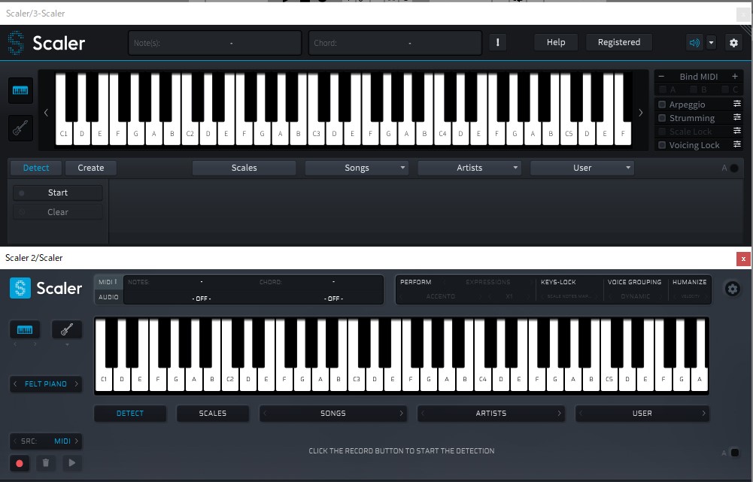
Task: Click the HUMANIZE label in Scaler 2
Action: coord(689,282)
